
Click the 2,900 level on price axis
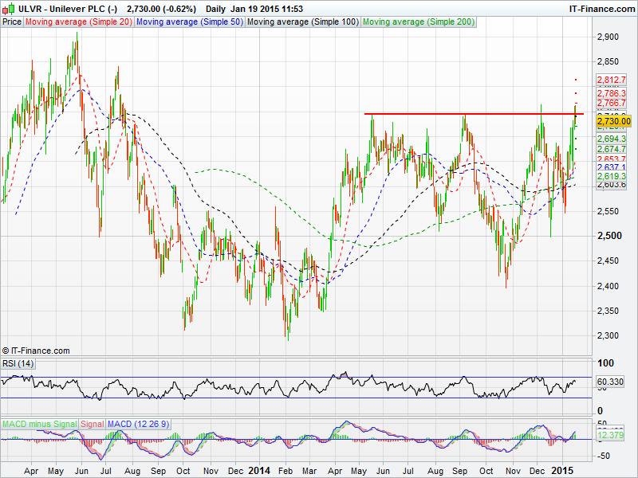click(608, 37)
